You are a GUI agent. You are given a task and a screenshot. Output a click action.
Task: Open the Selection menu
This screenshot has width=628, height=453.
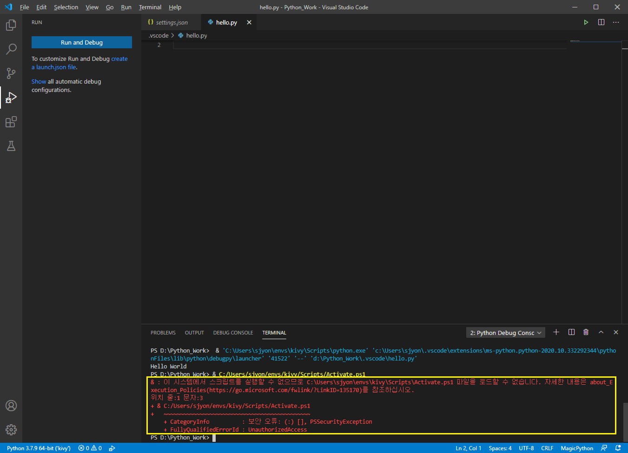pyautogui.click(x=66, y=7)
